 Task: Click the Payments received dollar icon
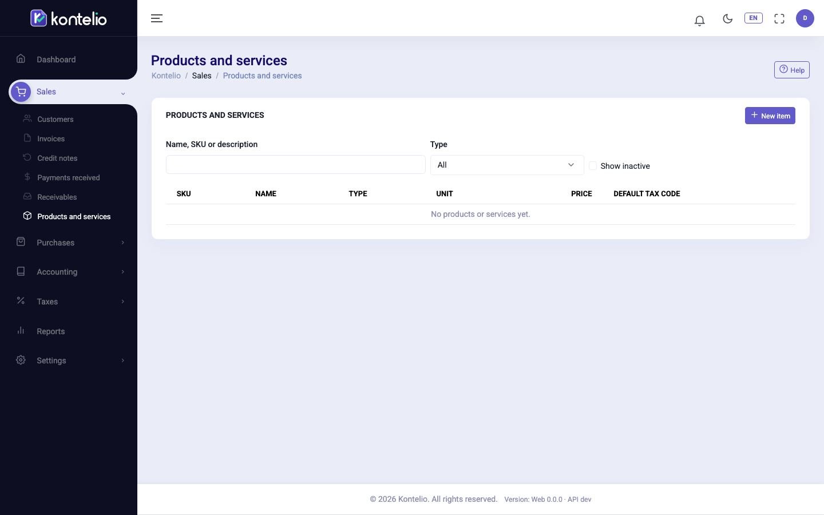tap(27, 177)
